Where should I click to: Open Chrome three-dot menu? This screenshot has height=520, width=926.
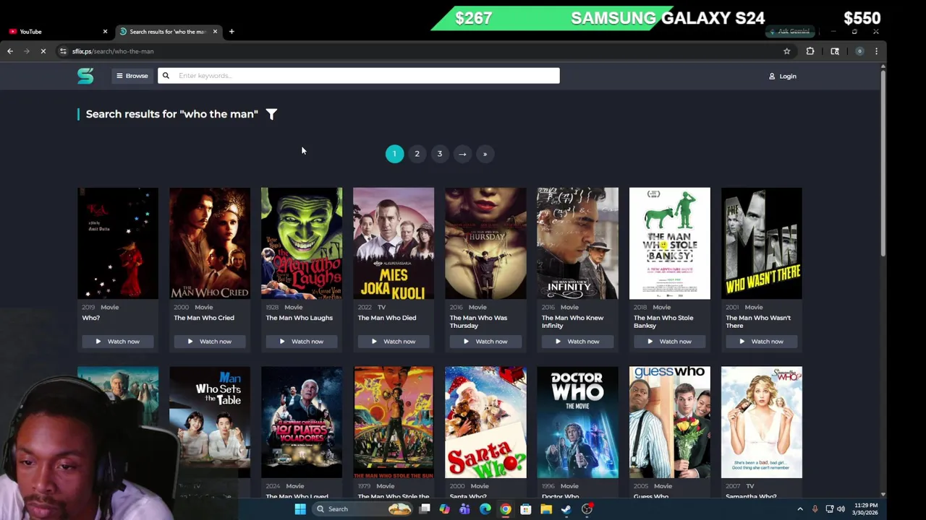pyautogui.click(x=876, y=51)
